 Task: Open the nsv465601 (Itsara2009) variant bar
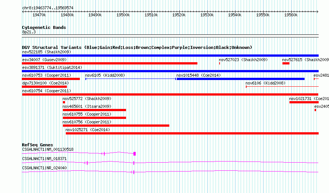94,110
